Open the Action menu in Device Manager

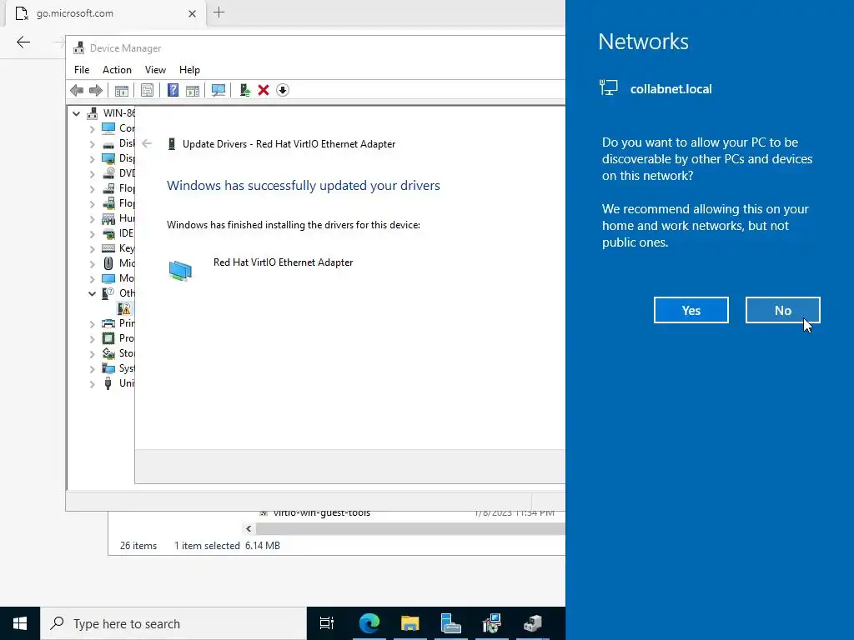point(117,70)
